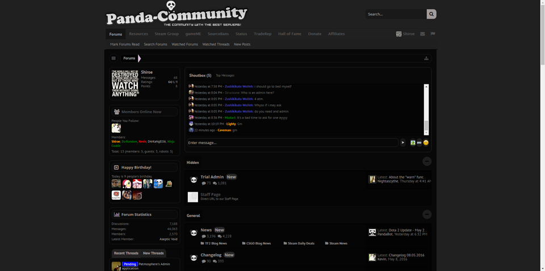Viewport: 545px width, 271px height.
Task: Switch to the New Threads tab
Action: point(153,253)
